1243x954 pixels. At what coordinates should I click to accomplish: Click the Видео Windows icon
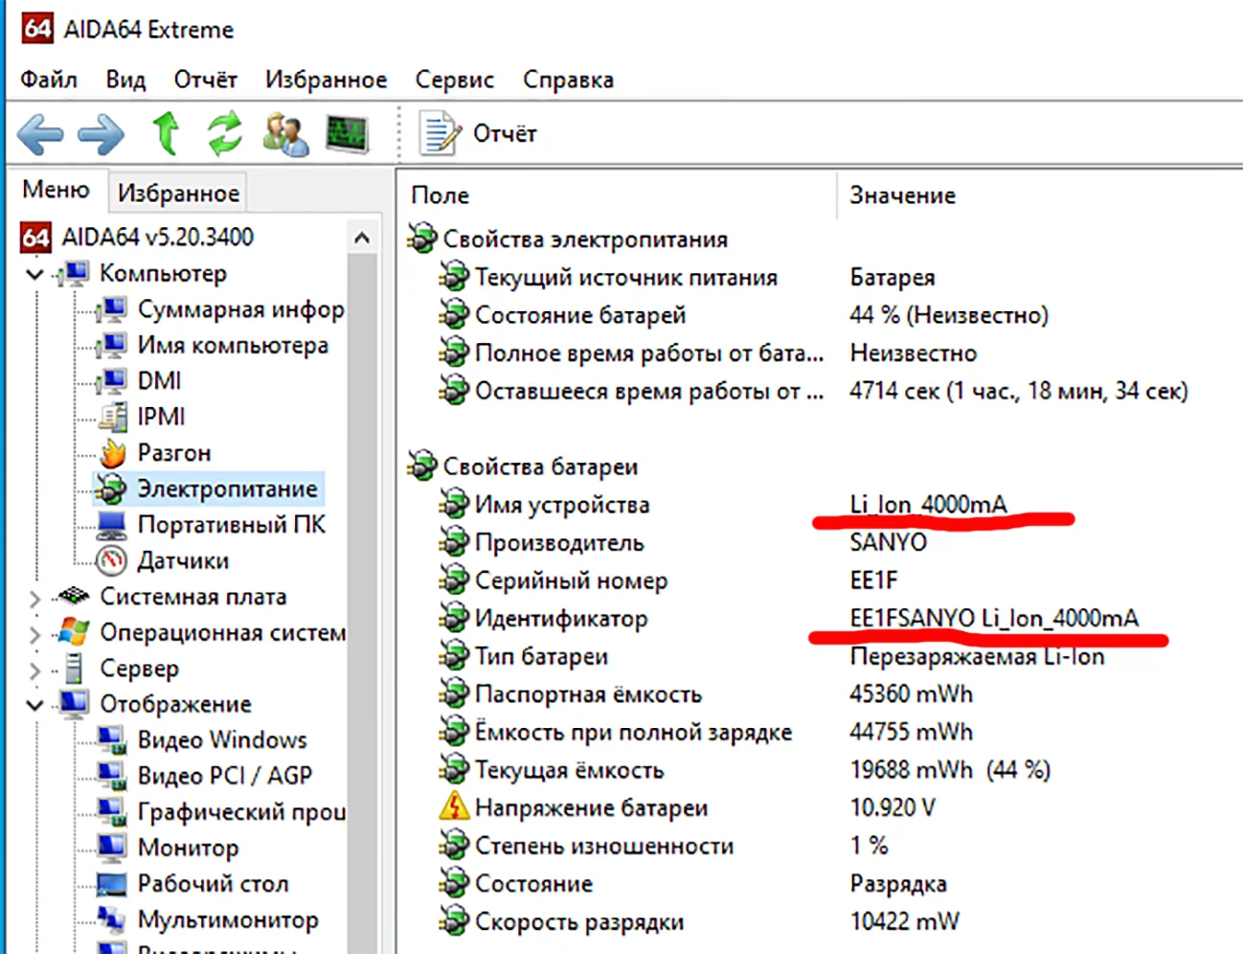tap(112, 740)
